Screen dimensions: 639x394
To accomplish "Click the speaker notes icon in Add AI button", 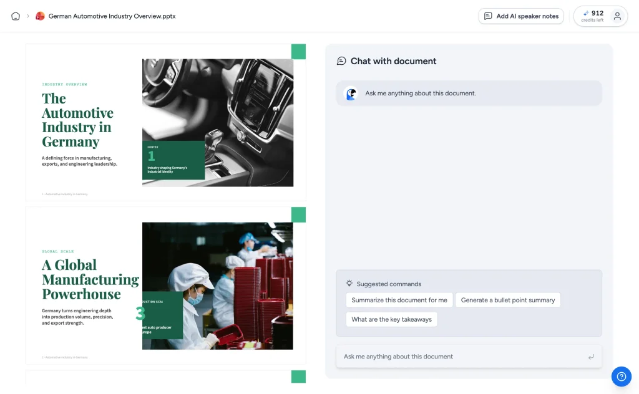I will tap(488, 16).
